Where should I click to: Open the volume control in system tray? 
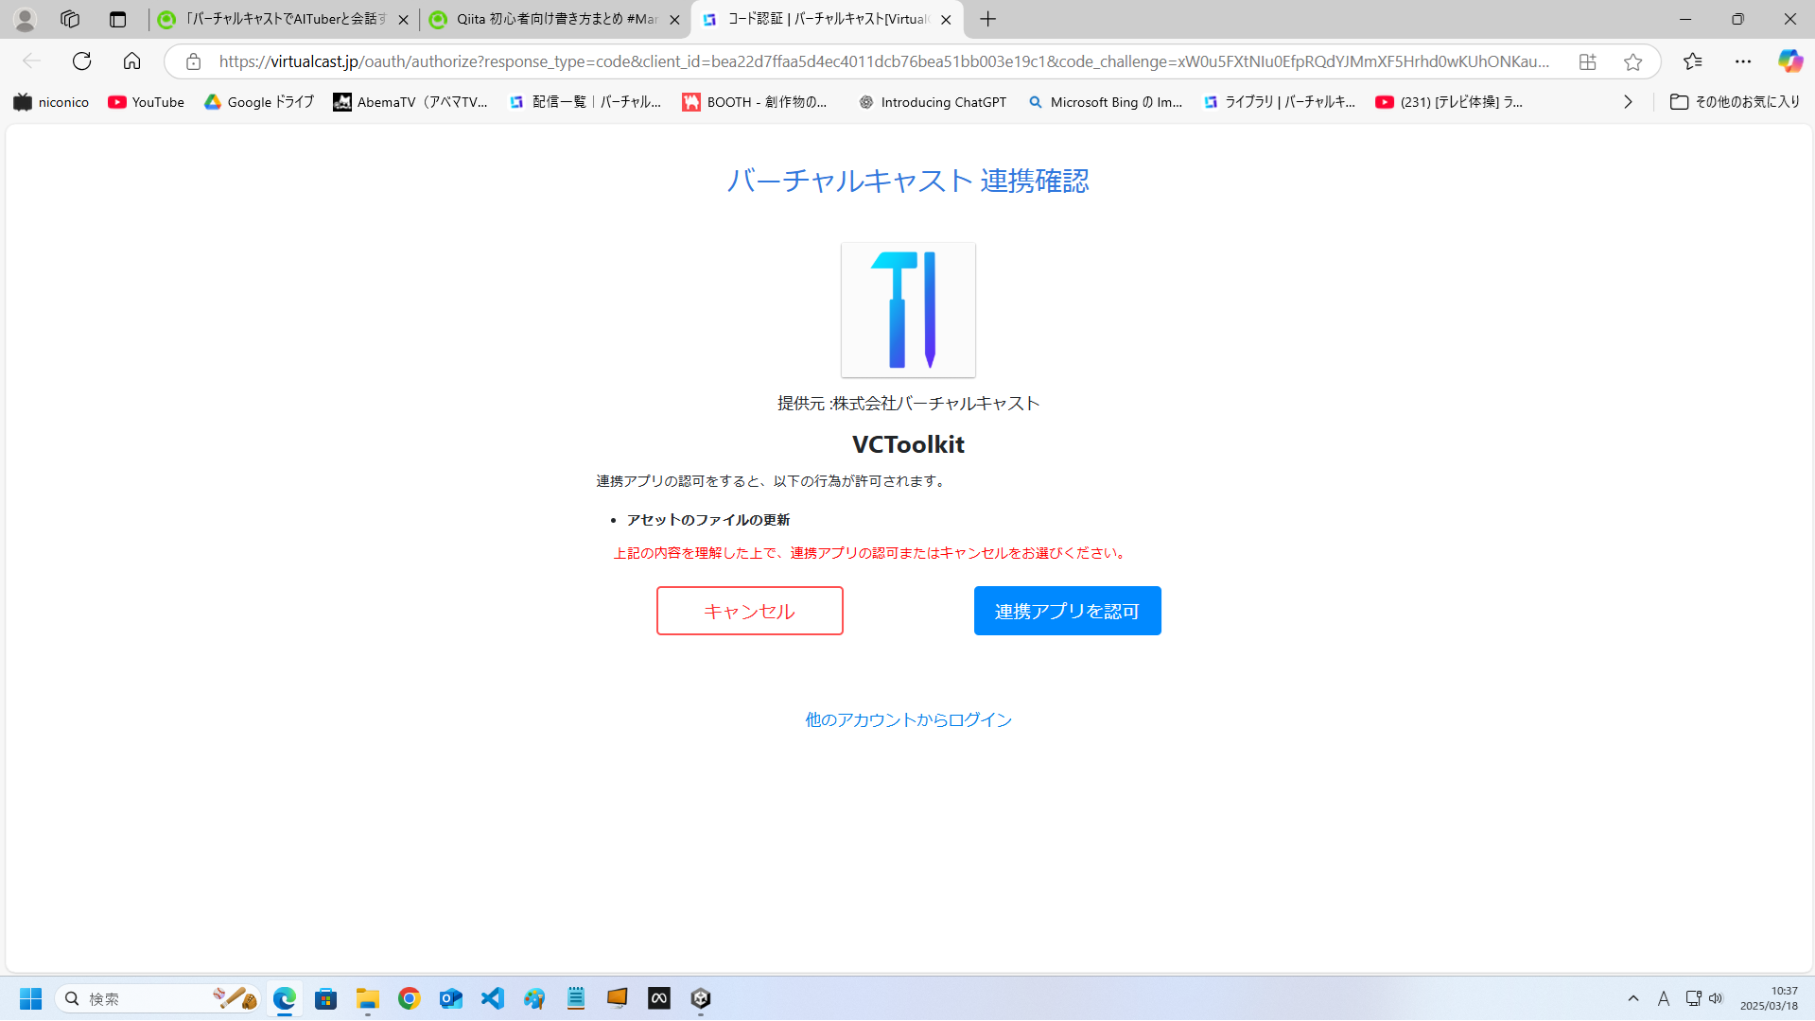click(1716, 998)
